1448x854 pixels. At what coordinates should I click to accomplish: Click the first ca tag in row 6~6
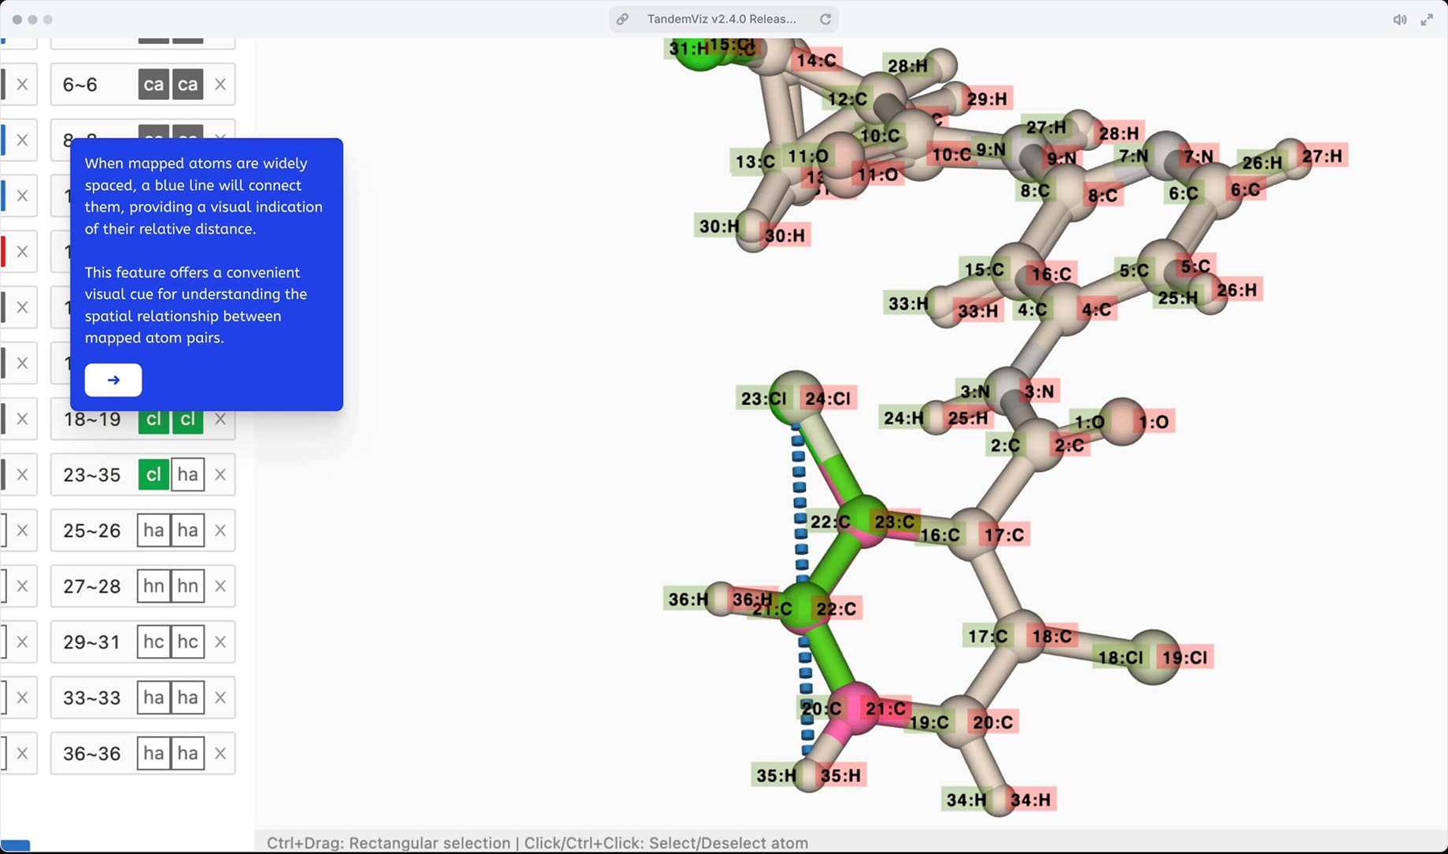click(x=153, y=84)
